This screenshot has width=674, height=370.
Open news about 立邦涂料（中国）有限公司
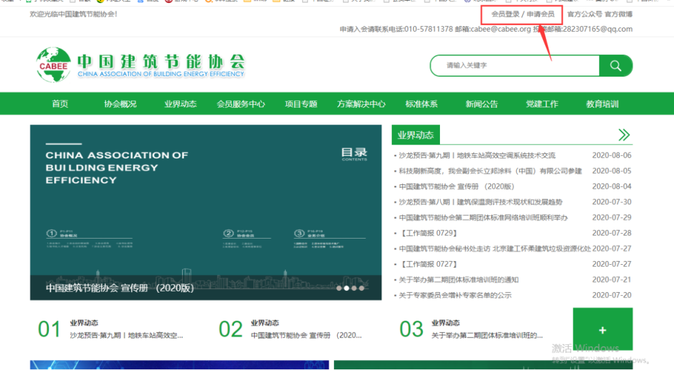pyautogui.click(x=490, y=171)
